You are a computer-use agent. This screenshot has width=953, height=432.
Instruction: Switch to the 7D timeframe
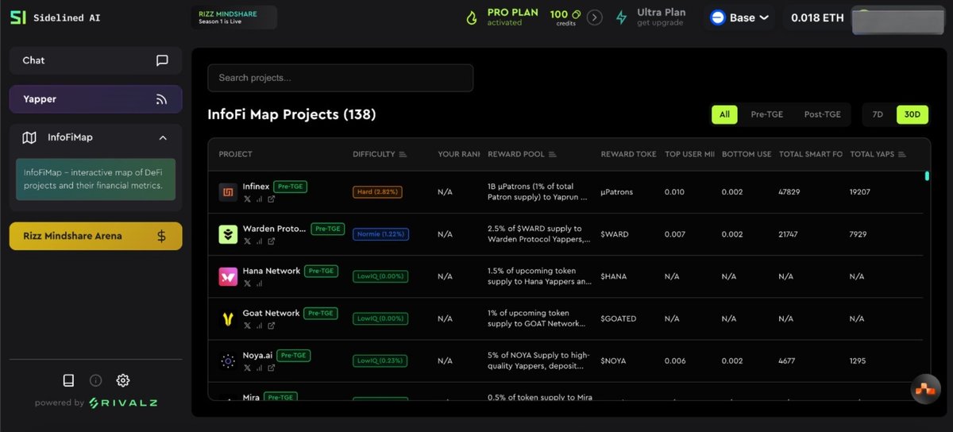[x=878, y=114]
